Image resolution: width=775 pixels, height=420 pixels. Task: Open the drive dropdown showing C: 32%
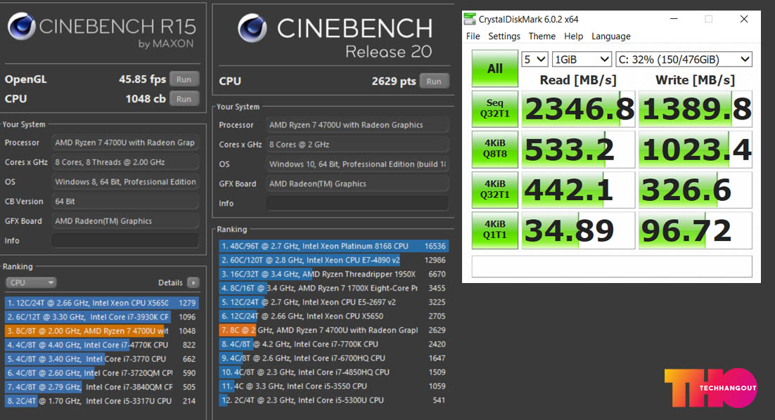[x=684, y=60]
